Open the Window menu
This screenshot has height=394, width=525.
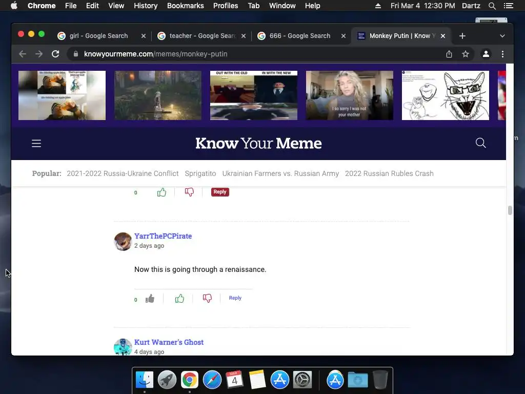[x=282, y=6]
